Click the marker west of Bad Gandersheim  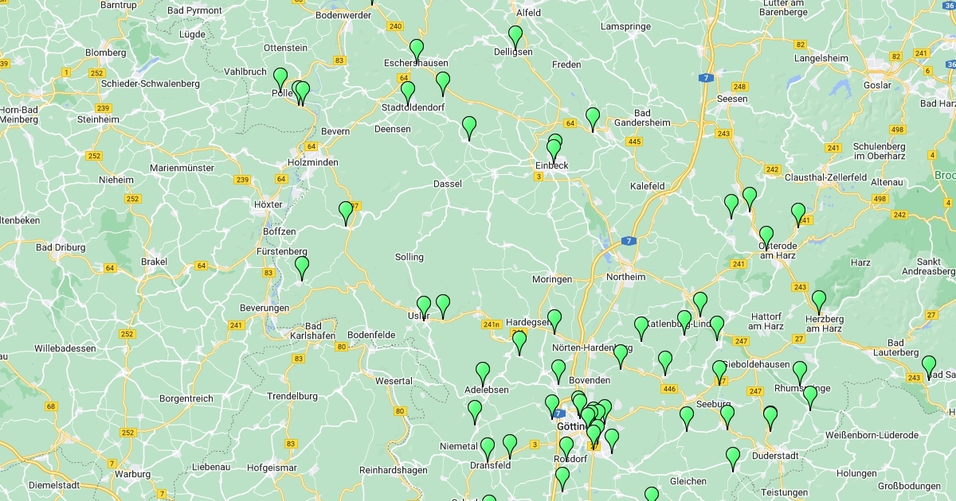593,119
